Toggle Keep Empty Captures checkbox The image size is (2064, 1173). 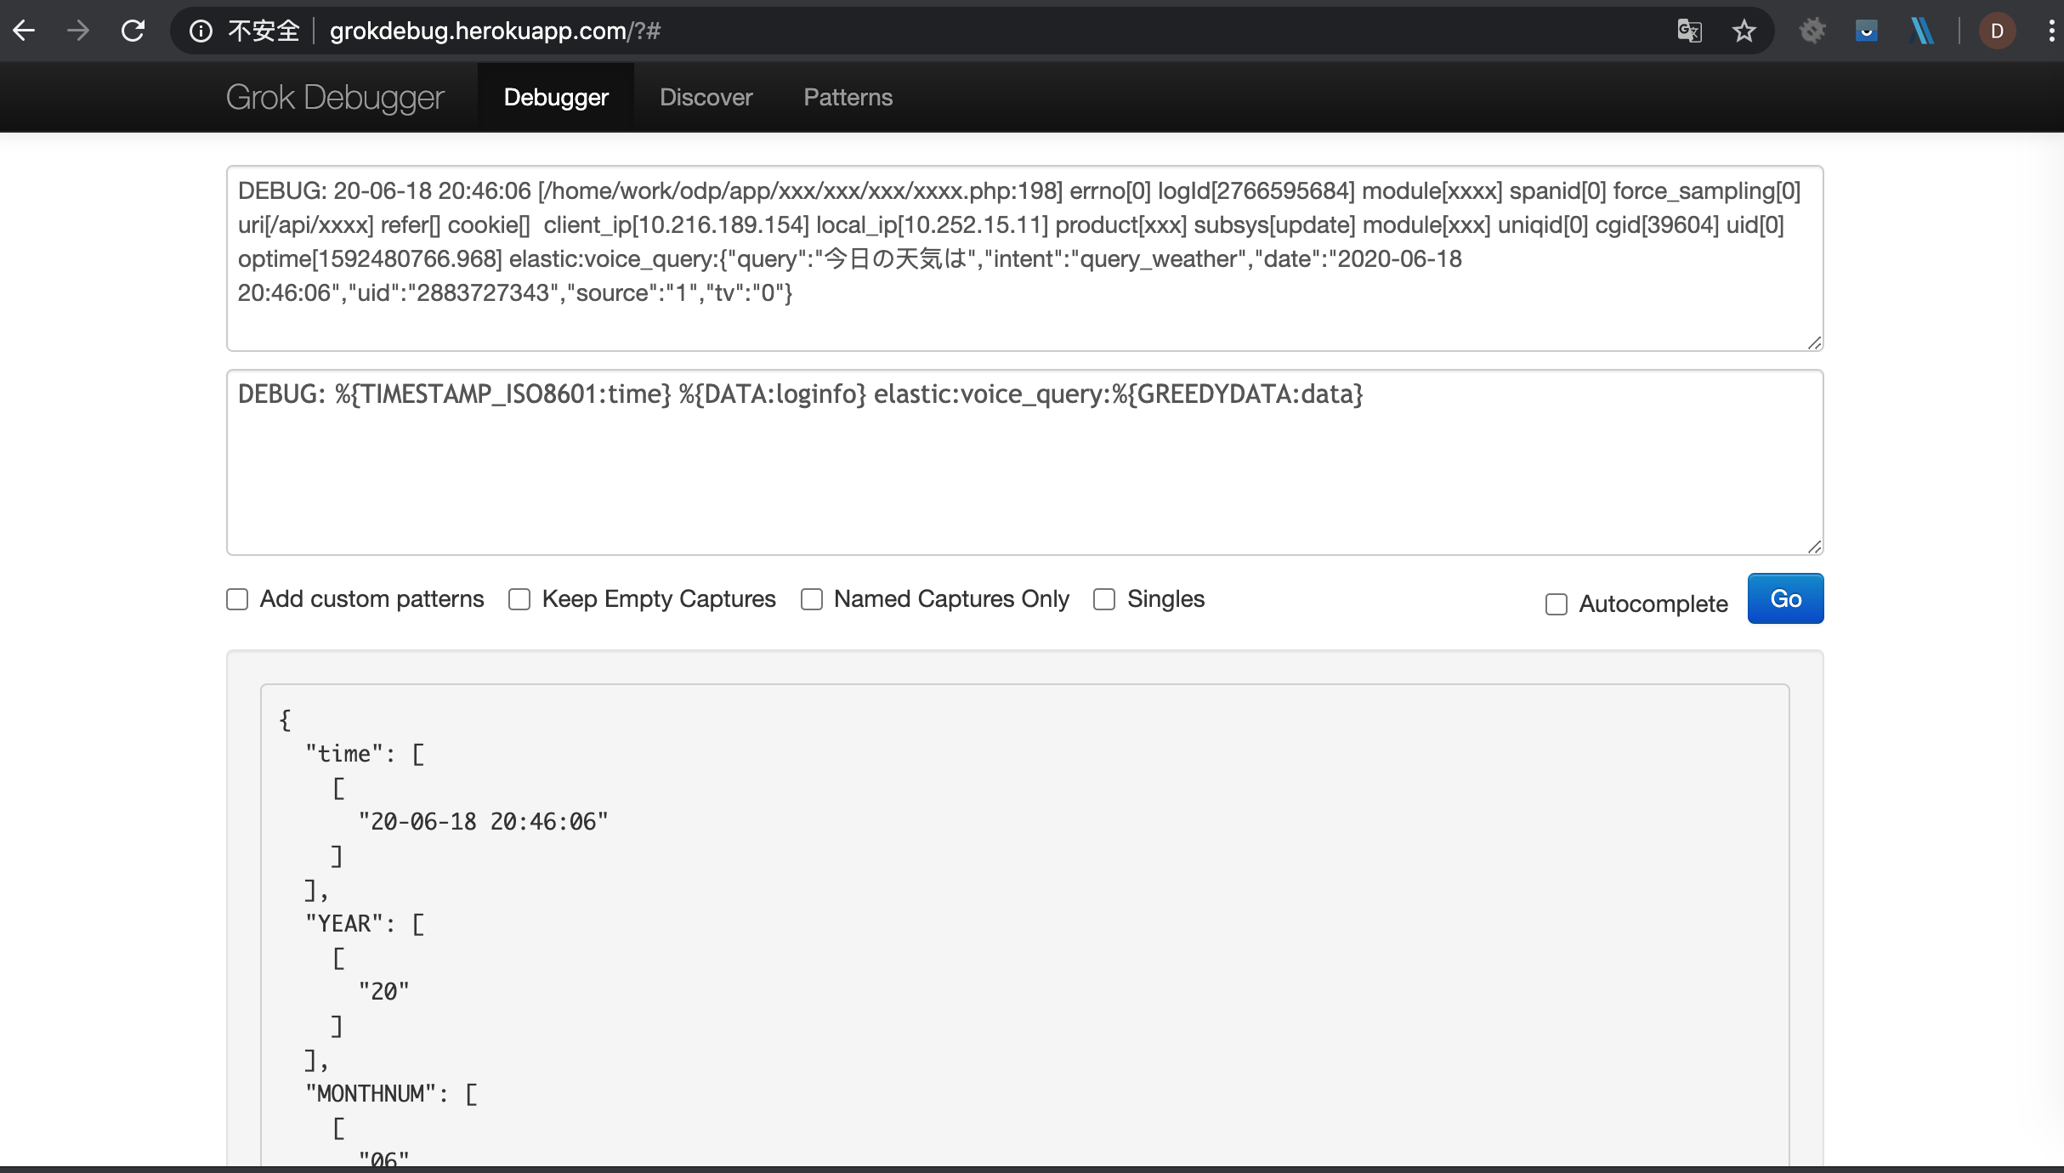coord(519,599)
